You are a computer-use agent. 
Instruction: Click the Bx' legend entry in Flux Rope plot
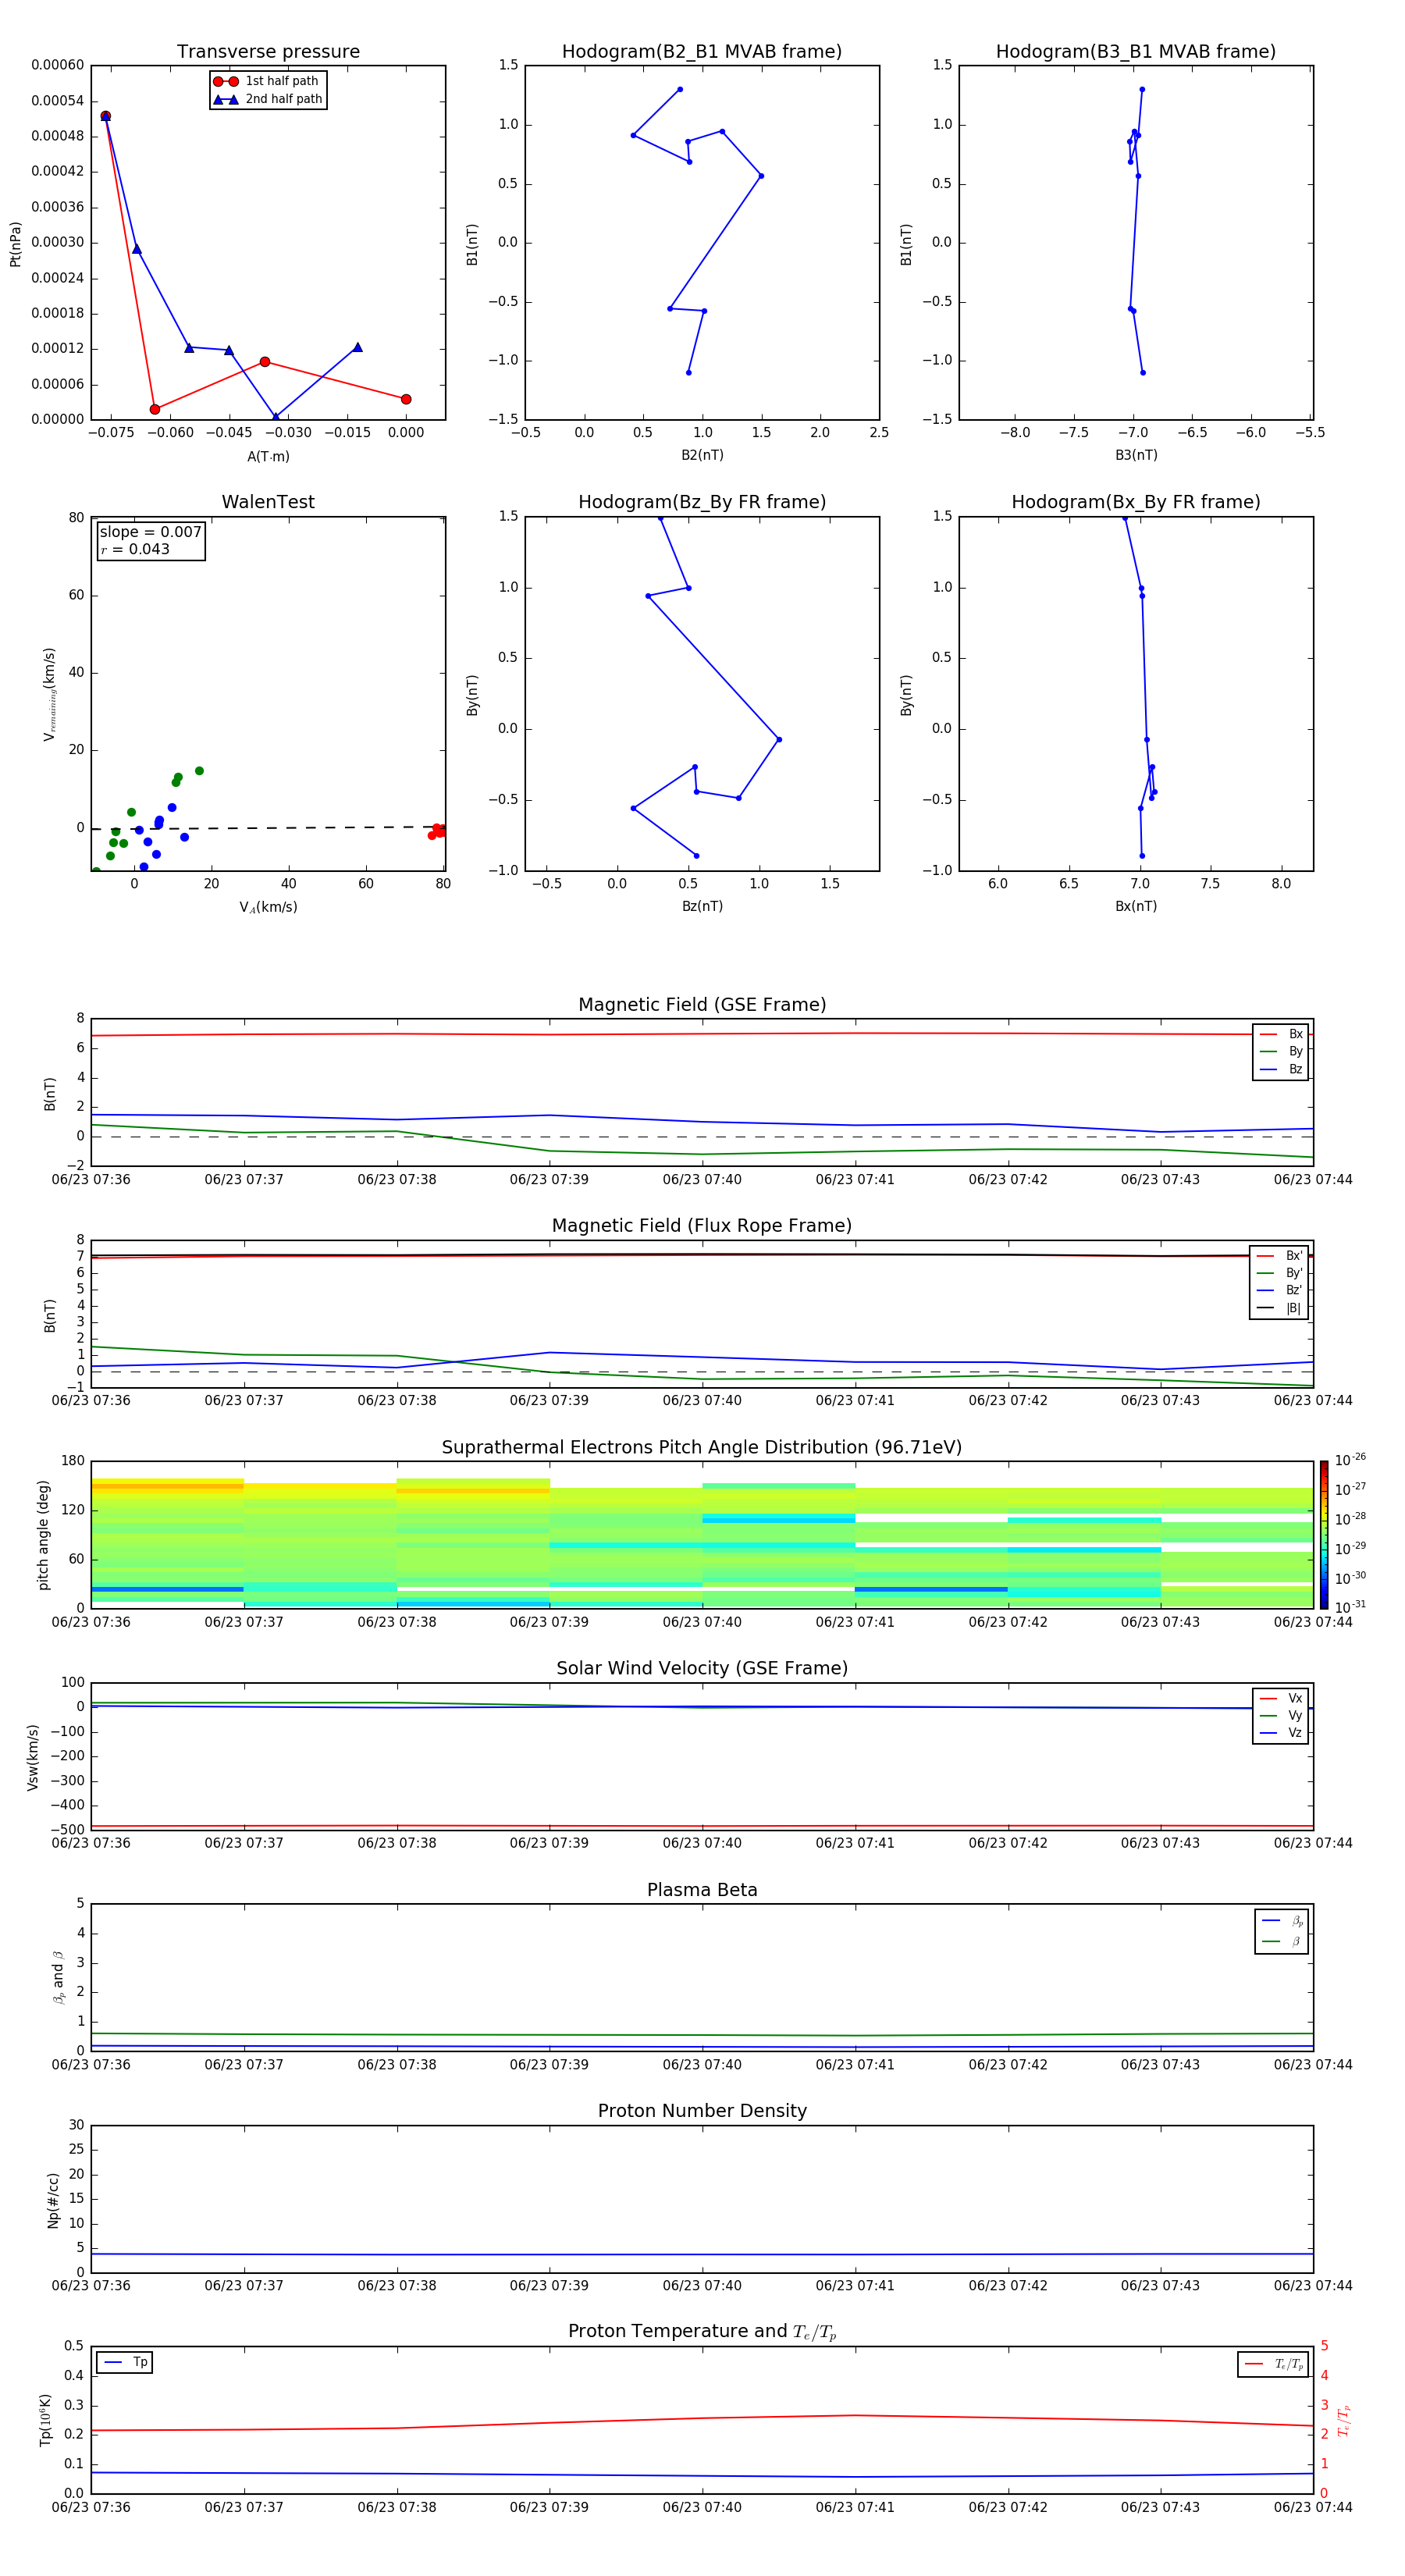tap(1279, 1256)
